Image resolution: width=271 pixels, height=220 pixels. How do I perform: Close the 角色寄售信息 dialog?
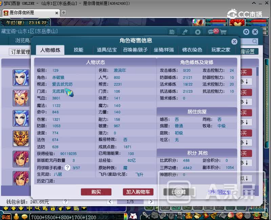pos(234,42)
